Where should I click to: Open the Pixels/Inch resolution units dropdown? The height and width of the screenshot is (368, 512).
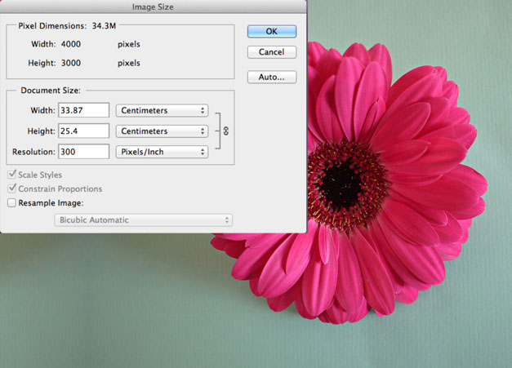(x=162, y=152)
